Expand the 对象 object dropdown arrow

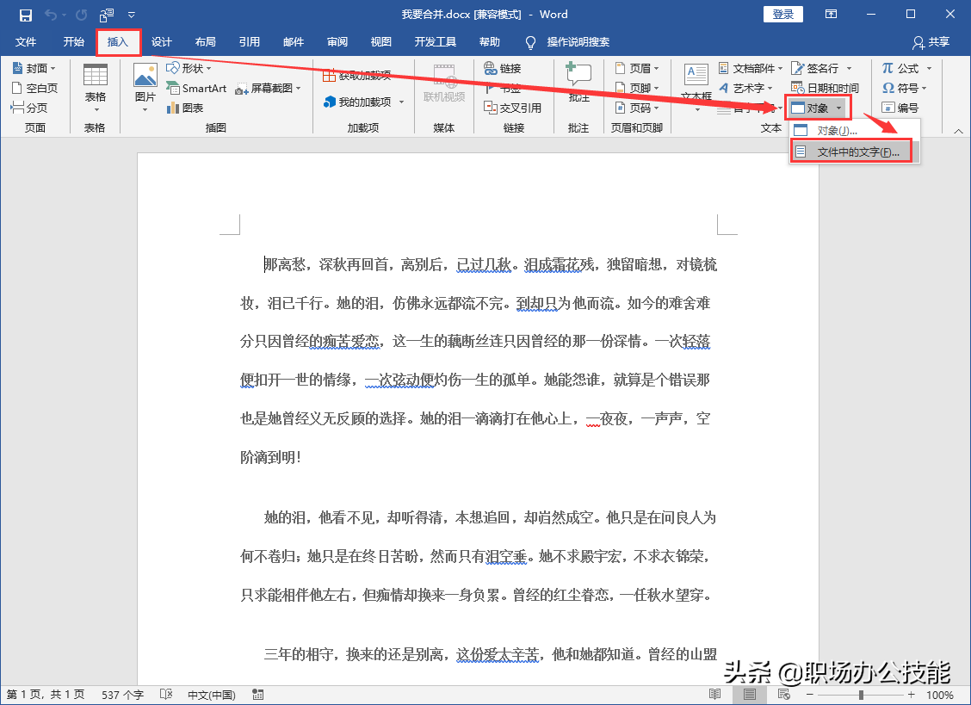click(x=839, y=108)
